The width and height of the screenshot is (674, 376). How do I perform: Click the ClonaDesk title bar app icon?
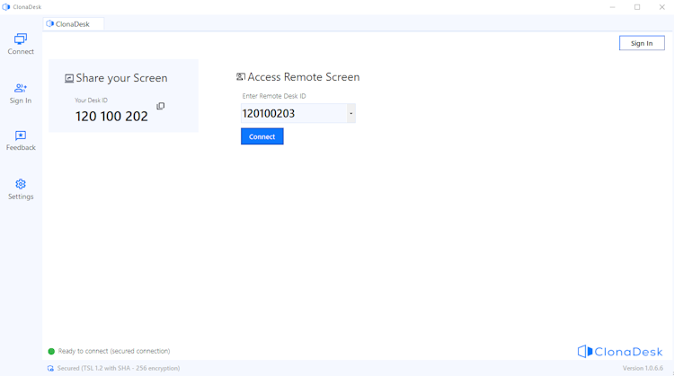pos(6,7)
